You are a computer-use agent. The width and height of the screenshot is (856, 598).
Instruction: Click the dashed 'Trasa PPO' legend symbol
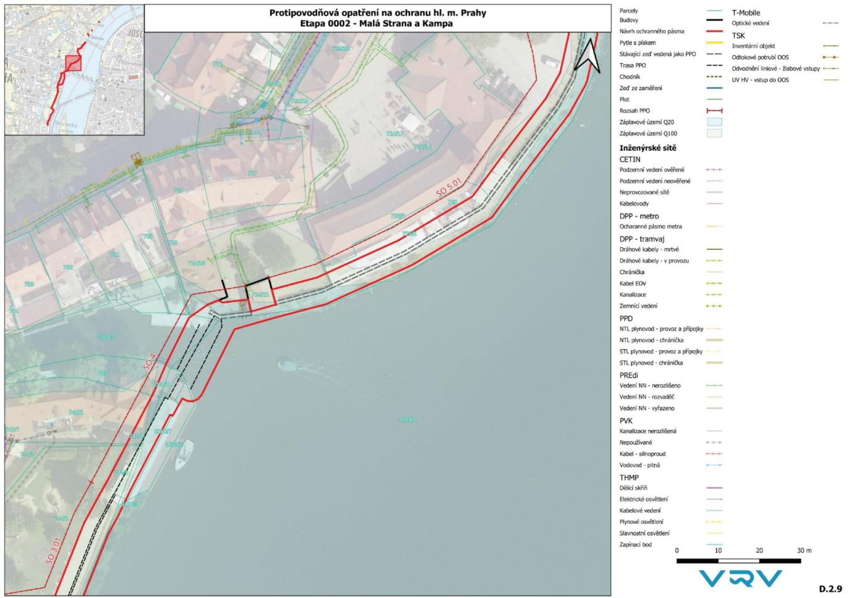click(714, 65)
